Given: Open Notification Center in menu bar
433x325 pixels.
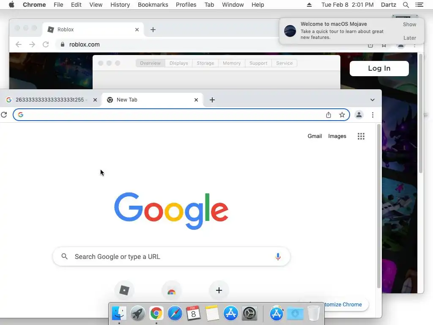Looking at the screenshot, I should [x=419, y=5].
